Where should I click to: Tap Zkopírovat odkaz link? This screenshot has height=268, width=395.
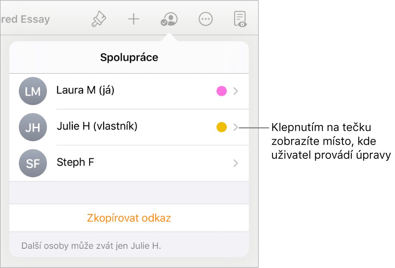pyautogui.click(x=129, y=218)
